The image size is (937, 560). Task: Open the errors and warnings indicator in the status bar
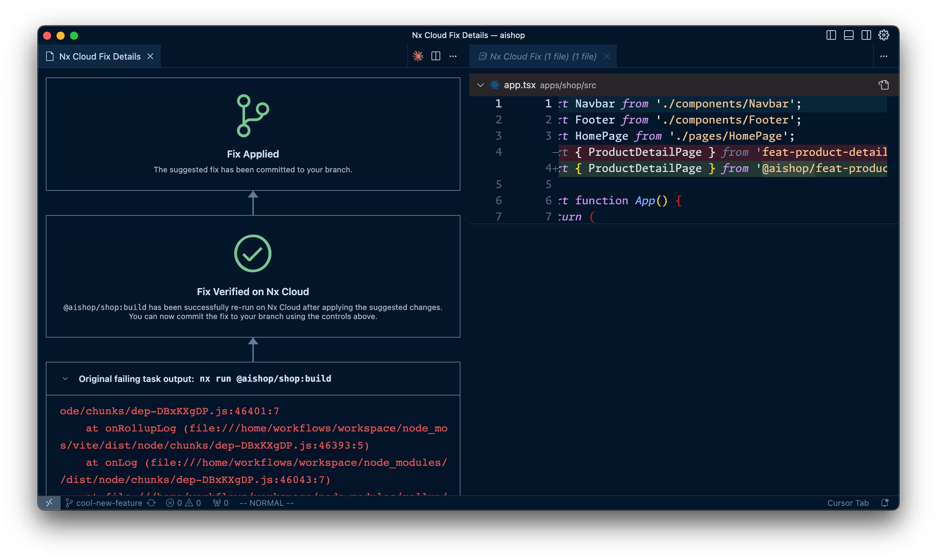pyautogui.click(x=184, y=503)
